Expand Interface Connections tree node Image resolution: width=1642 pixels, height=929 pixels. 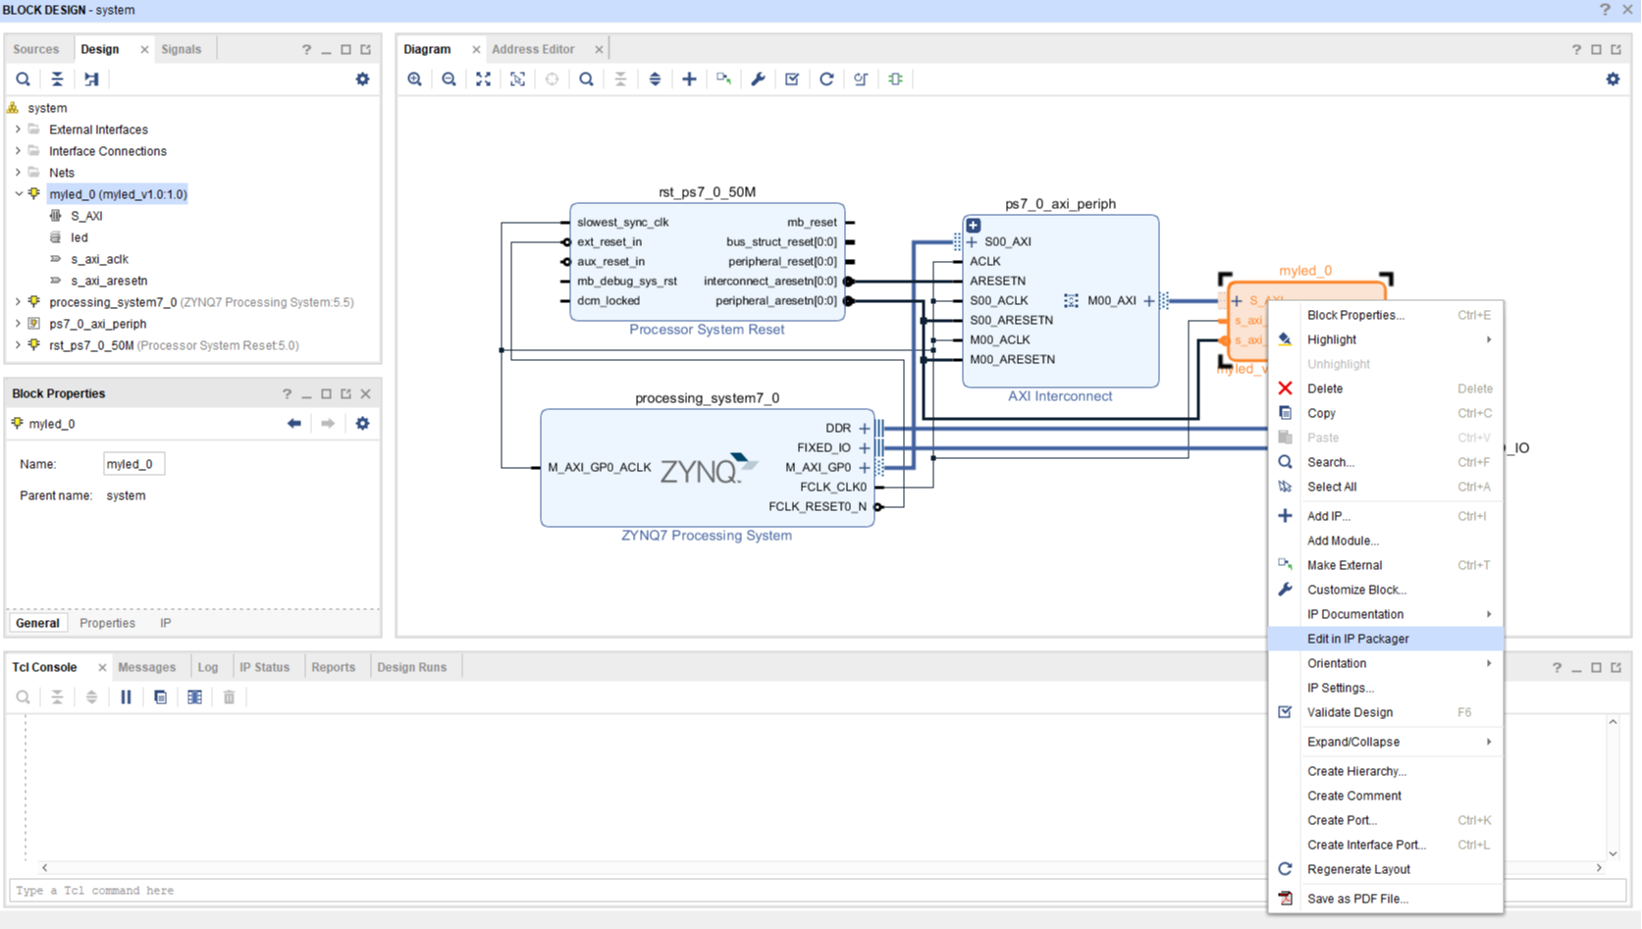[x=18, y=151]
